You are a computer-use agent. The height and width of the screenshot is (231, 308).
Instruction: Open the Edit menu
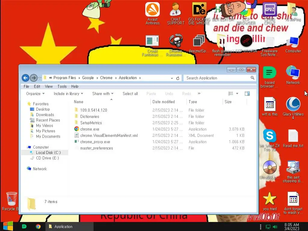coord(37,86)
